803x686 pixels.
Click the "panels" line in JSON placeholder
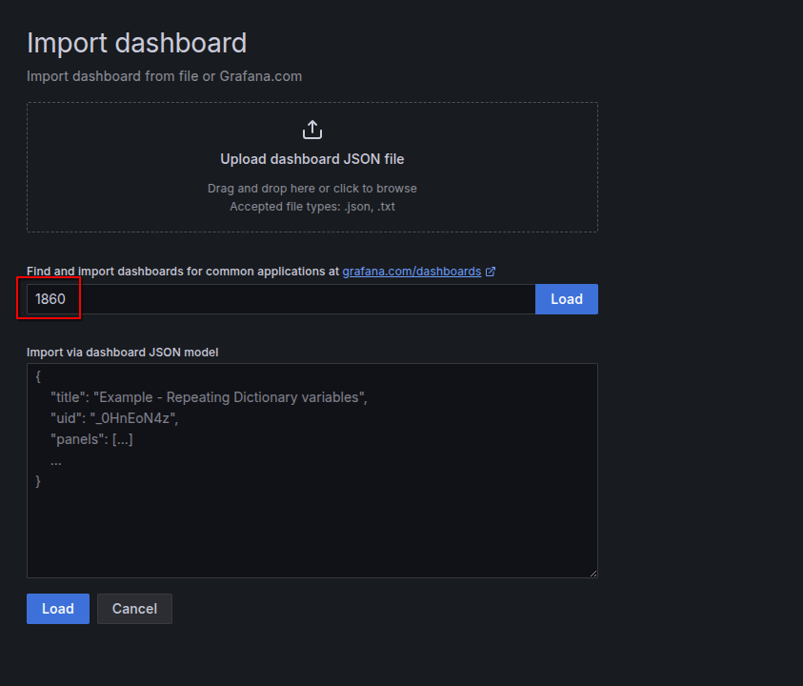(91, 439)
